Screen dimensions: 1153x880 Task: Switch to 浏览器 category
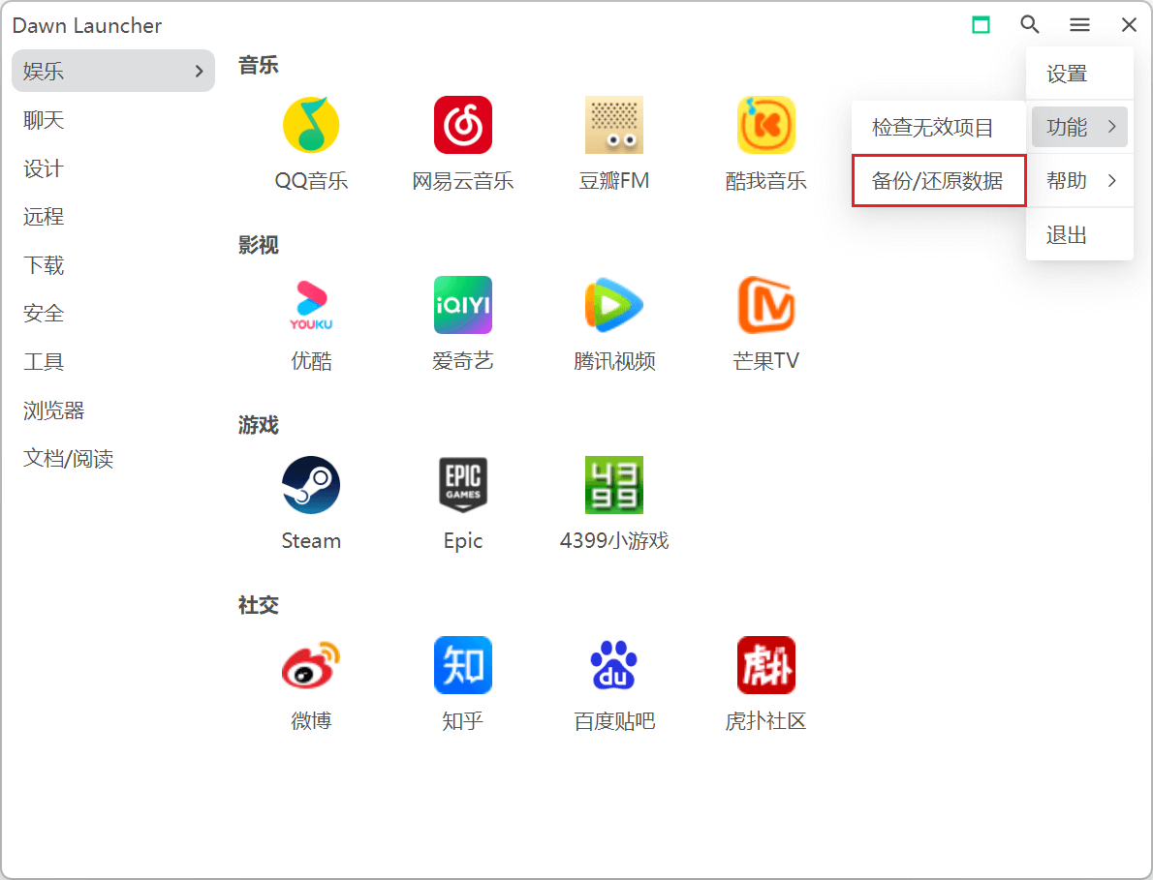[x=113, y=410]
